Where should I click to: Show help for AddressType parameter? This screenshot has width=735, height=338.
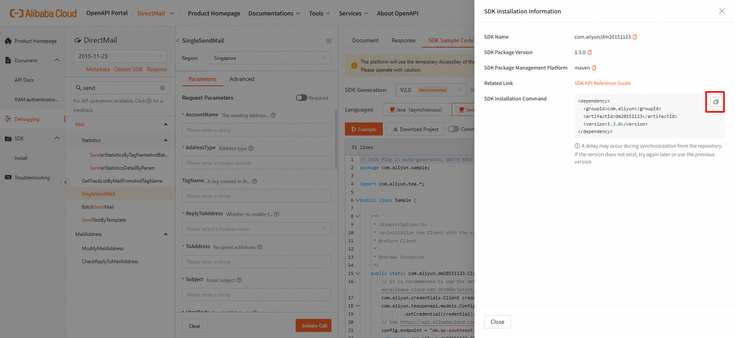click(x=251, y=148)
